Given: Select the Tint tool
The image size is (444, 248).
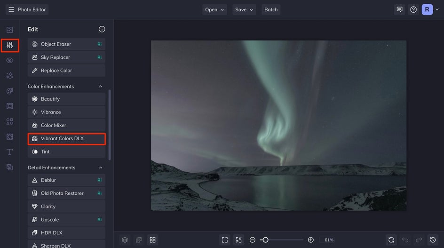Looking at the screenshot, I should click(66, 152).
